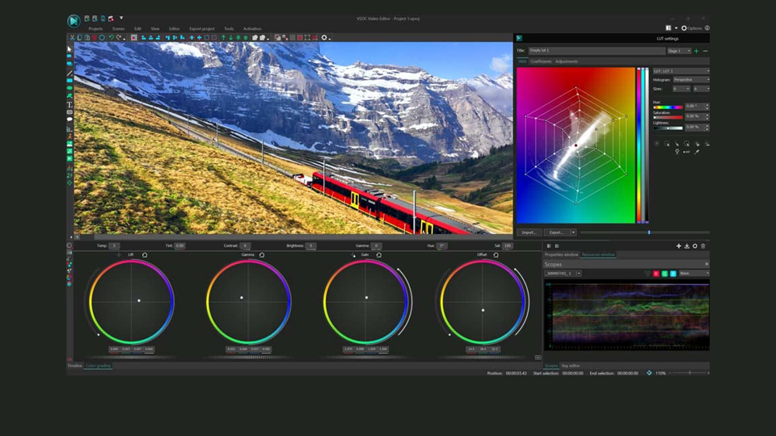Click the green plus add stage icon
This screenshot has height=436, width=776.
tap(697, 51)
